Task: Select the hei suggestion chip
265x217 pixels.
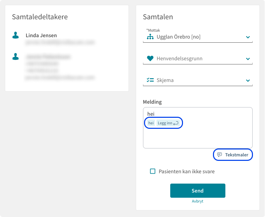Action: click(x=151, y=123)
